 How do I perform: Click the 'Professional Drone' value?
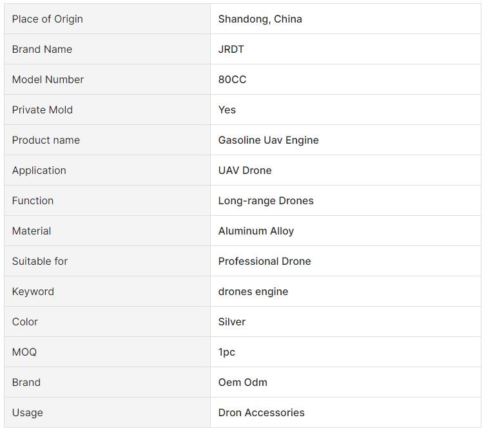[x=264, y=261]
